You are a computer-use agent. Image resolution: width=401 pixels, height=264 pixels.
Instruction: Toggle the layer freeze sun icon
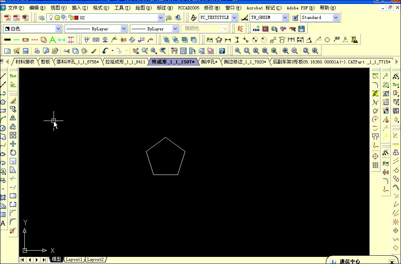(x=57, y=17)
